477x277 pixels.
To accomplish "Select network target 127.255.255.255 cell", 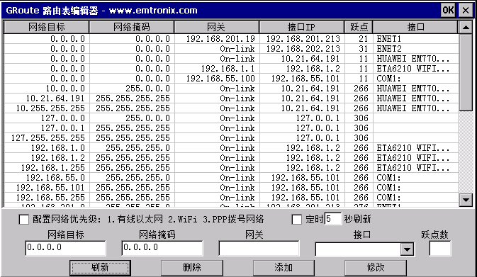I will pos(47,138).
